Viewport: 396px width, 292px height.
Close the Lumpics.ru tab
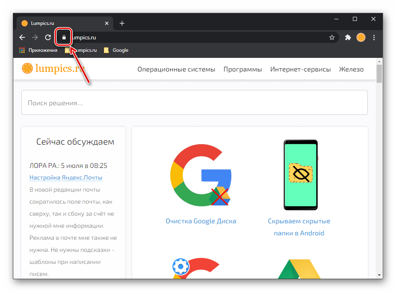pyautogui.click(x=107, y=23)
